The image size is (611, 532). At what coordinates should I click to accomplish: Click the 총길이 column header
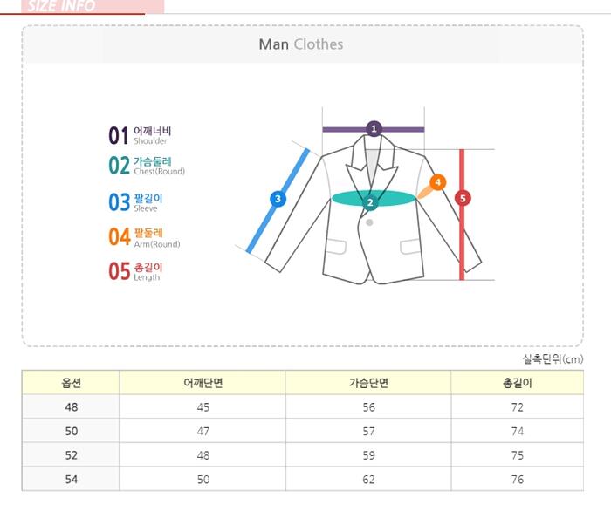(x=517, y=383)
